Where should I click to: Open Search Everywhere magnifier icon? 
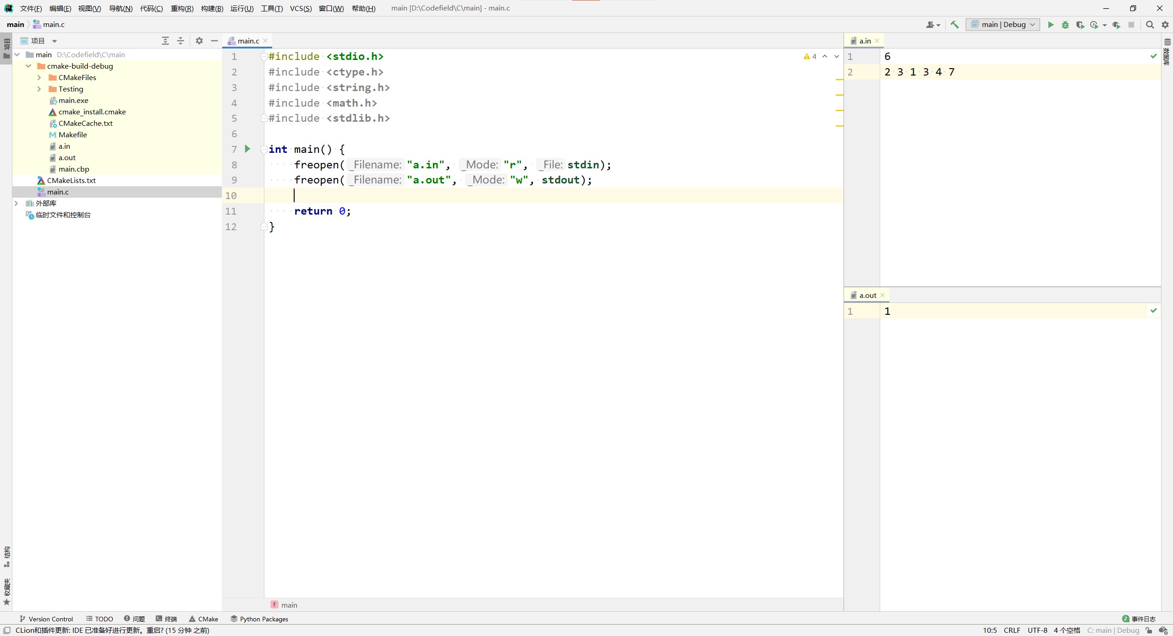coord(1150,25)
